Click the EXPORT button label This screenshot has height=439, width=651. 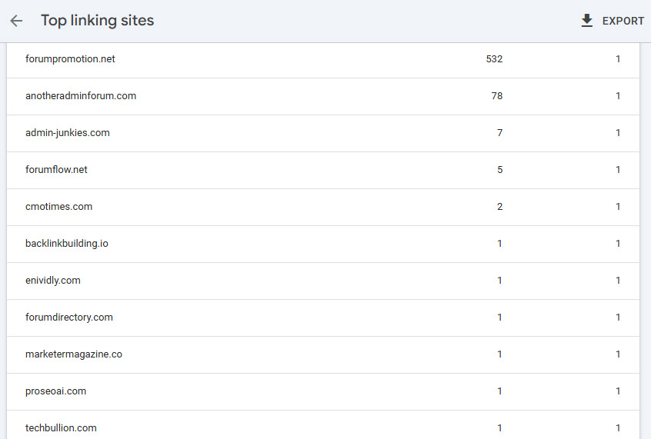(623, 21)
